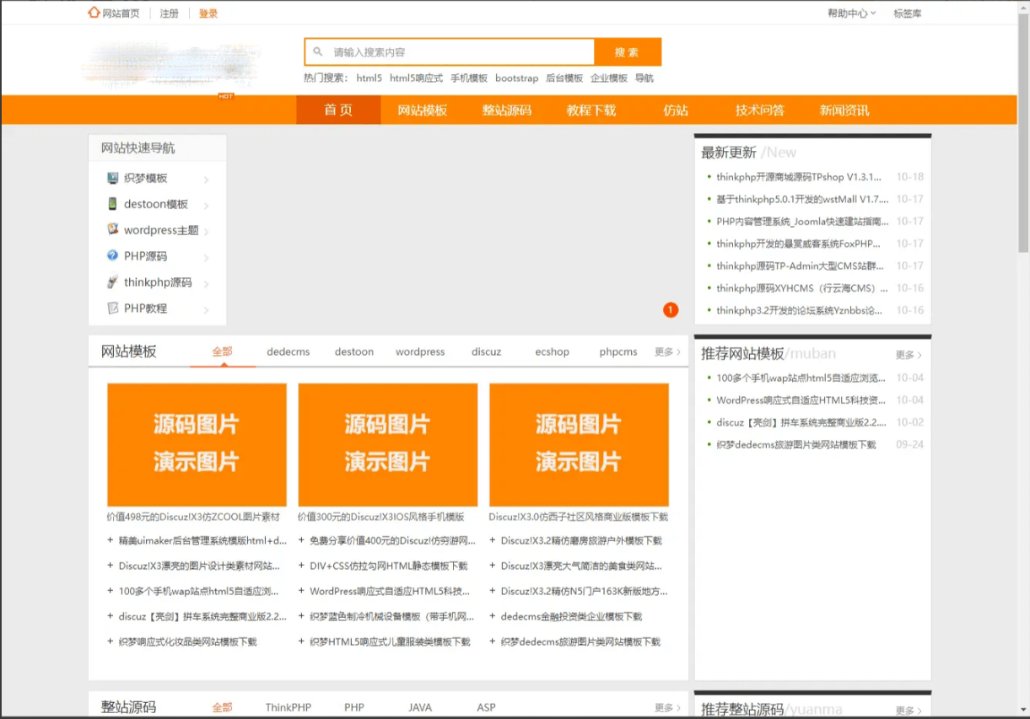Click the destoon模板 phone icon
Screen dimensions: 1030x719
tap(113, 204)
